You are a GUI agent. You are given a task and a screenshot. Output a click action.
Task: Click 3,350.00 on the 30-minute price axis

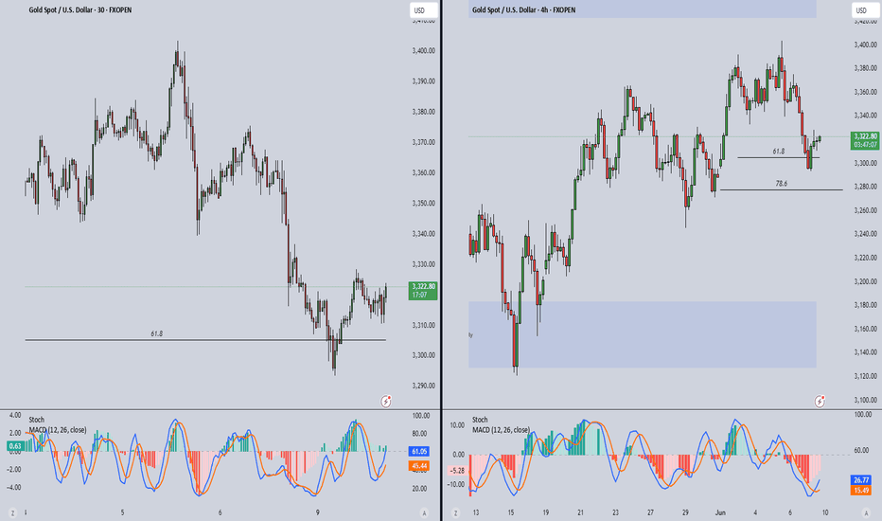click(424, 204)
